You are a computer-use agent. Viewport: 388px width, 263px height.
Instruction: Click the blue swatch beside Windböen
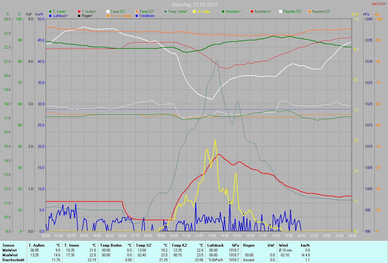click(x=137, y=15)
